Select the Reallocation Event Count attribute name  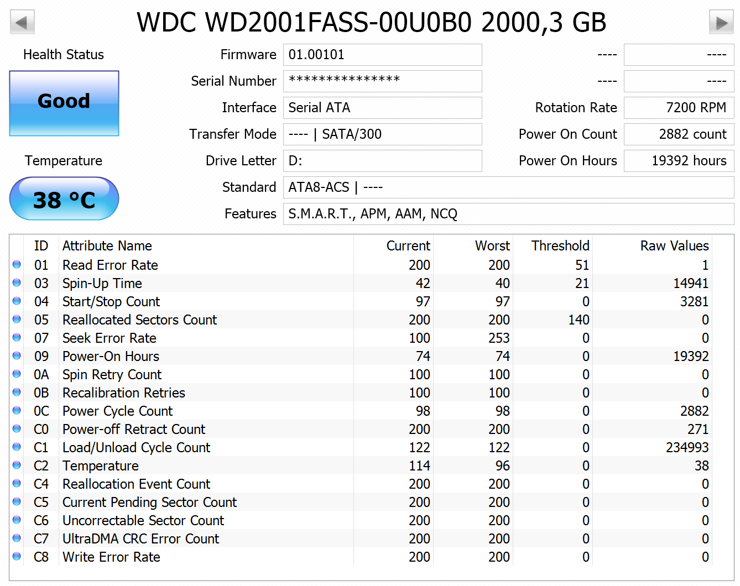[x=136, y=484]
